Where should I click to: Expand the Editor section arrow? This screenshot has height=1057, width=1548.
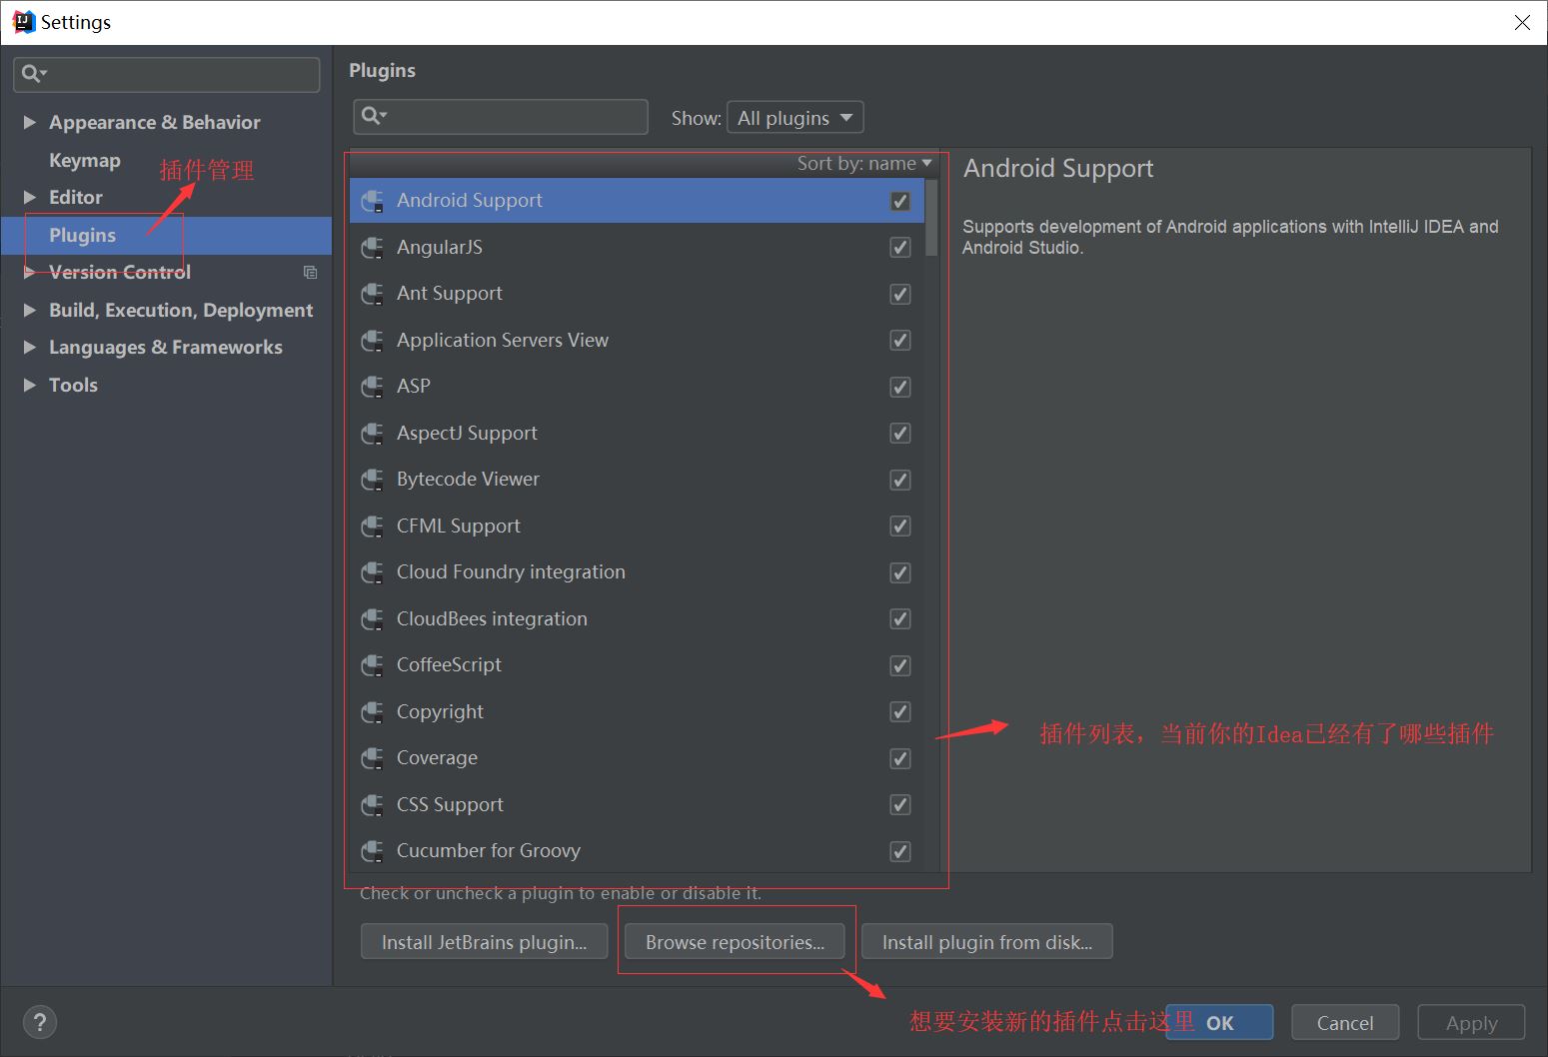click(x=30, y=197)
